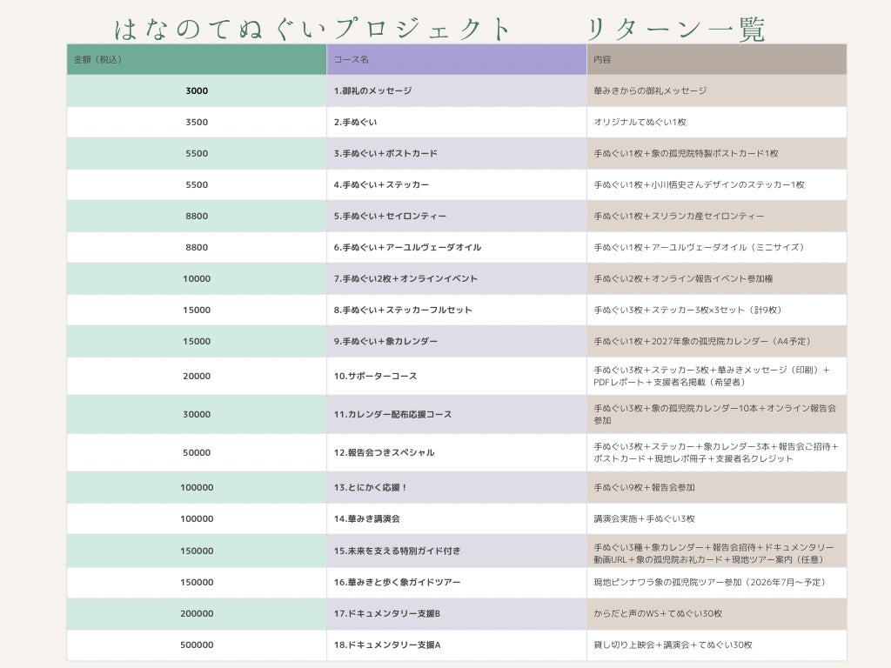This screenshot has height=668, width=891.
Task: Click the 3500 amount cell
Action: [197, 122]
